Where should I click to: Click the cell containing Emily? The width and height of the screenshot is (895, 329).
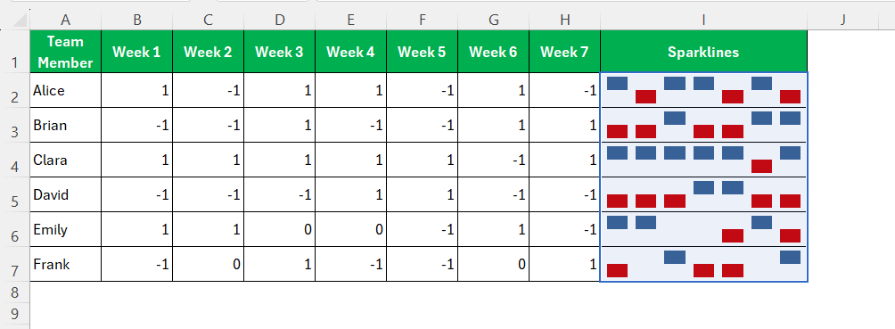[66, 230]
